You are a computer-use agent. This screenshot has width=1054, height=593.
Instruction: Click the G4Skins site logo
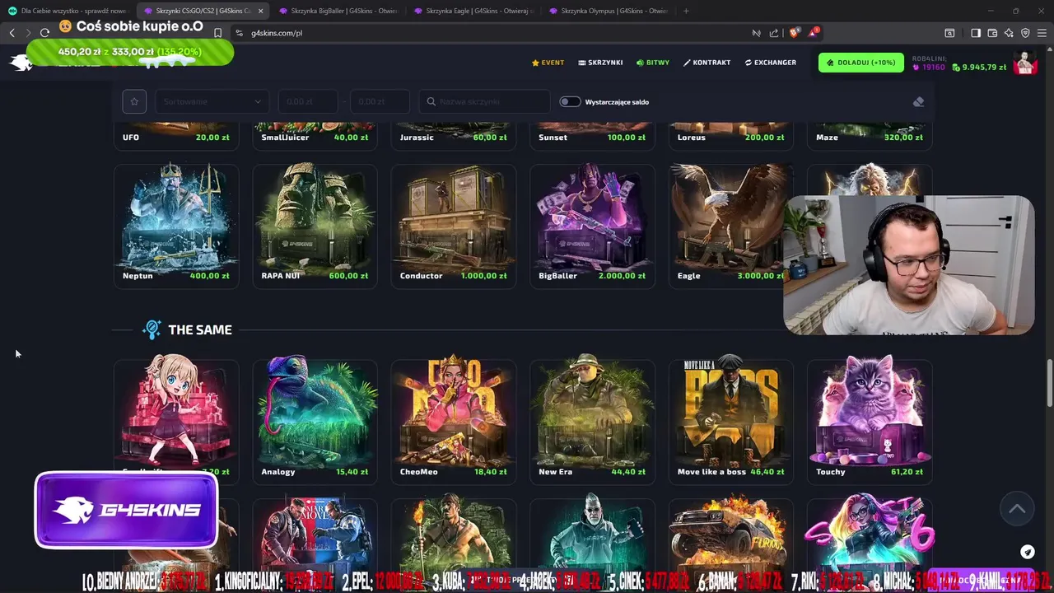coord(21,63)
